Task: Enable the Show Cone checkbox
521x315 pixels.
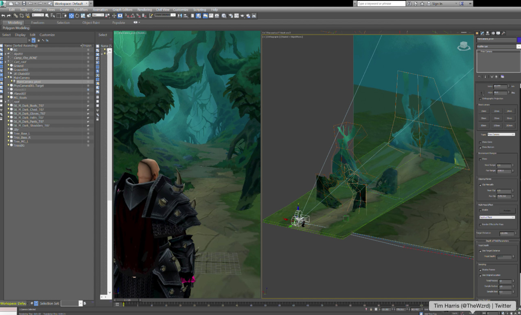Action: [480, 143]
